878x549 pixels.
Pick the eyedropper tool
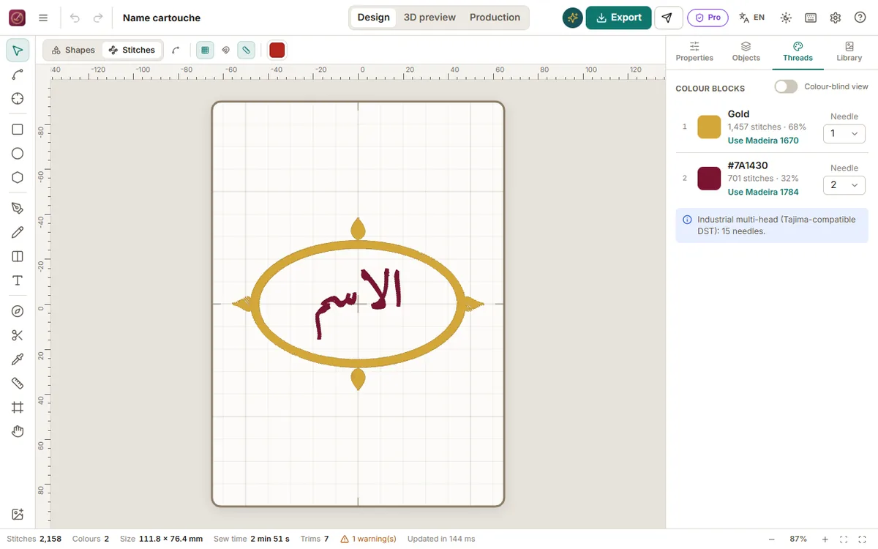(18, 359)
